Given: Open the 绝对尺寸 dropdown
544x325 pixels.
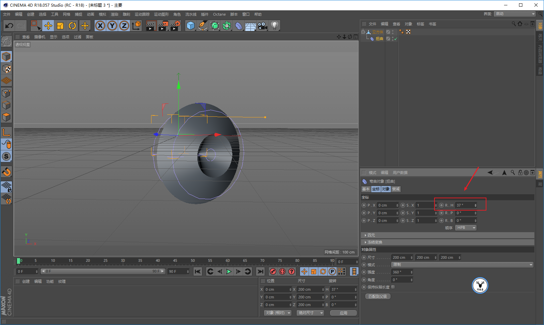Looking at the screenshot, I should [x=310, y=313].
